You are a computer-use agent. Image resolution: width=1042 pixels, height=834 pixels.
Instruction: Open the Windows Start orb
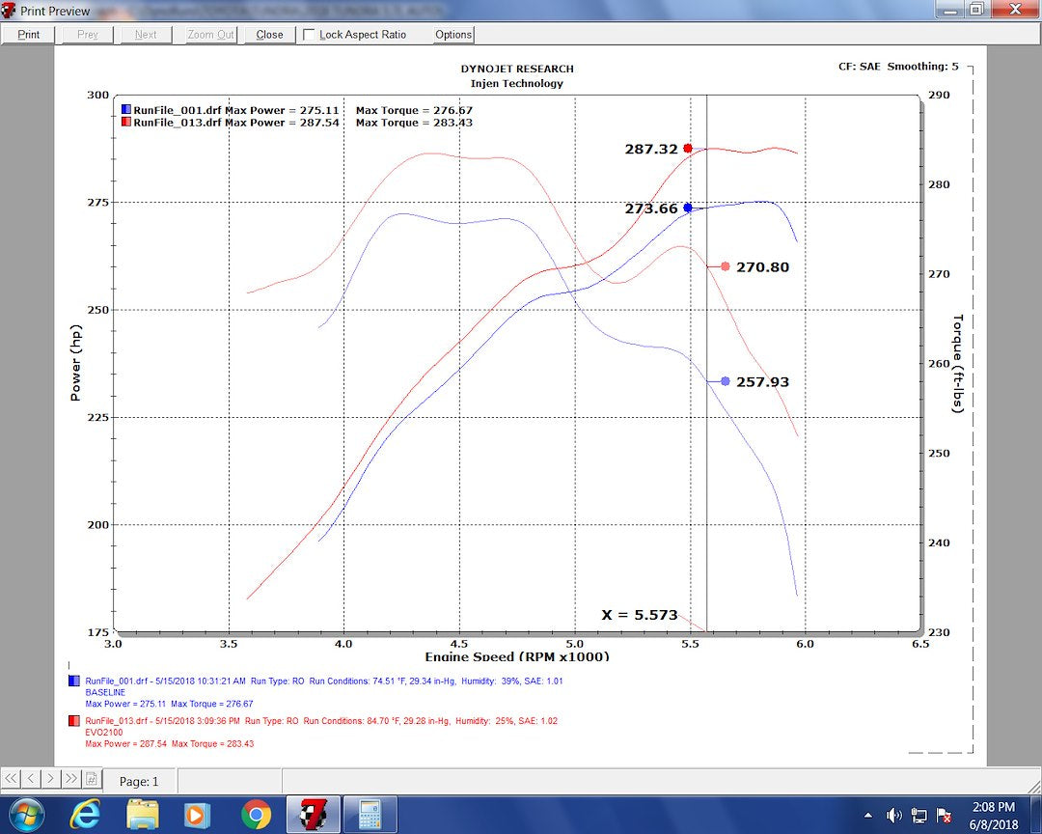[27, 814]
